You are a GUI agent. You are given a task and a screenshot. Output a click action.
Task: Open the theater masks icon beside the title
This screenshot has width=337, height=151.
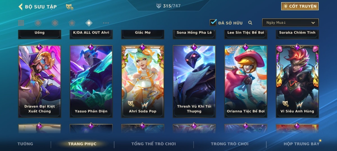(x=69, y=7)
